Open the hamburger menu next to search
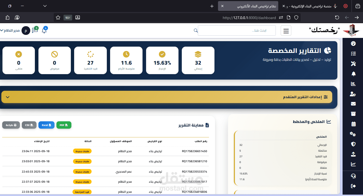Viewport: 363px width, 196px height. point(286,31)
